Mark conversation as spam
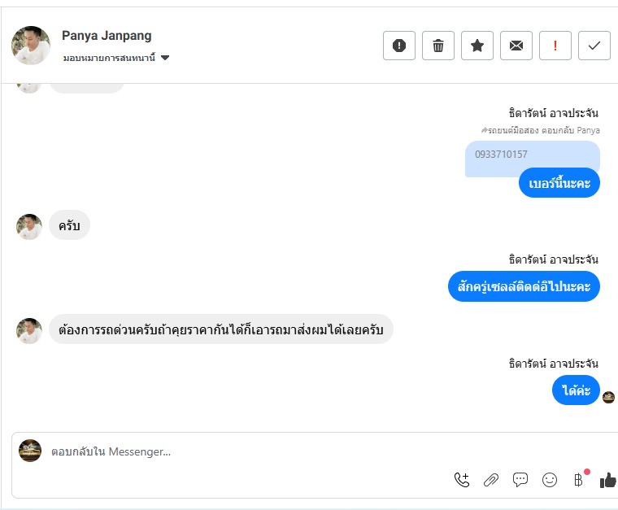Screen dimensions: 618x510 click(x=399, y=46)
